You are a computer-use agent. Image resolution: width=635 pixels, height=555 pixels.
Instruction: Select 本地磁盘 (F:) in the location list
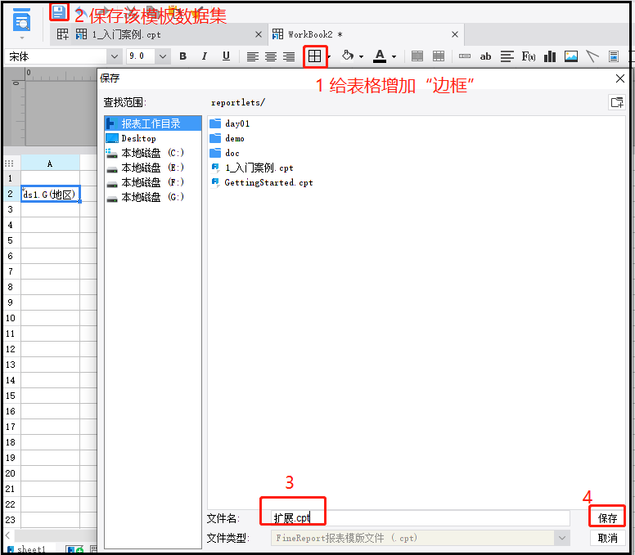pos(153,182)
